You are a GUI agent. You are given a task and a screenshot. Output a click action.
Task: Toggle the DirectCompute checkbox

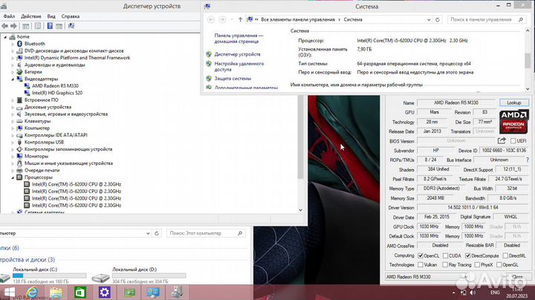click(x=468, y=255)
